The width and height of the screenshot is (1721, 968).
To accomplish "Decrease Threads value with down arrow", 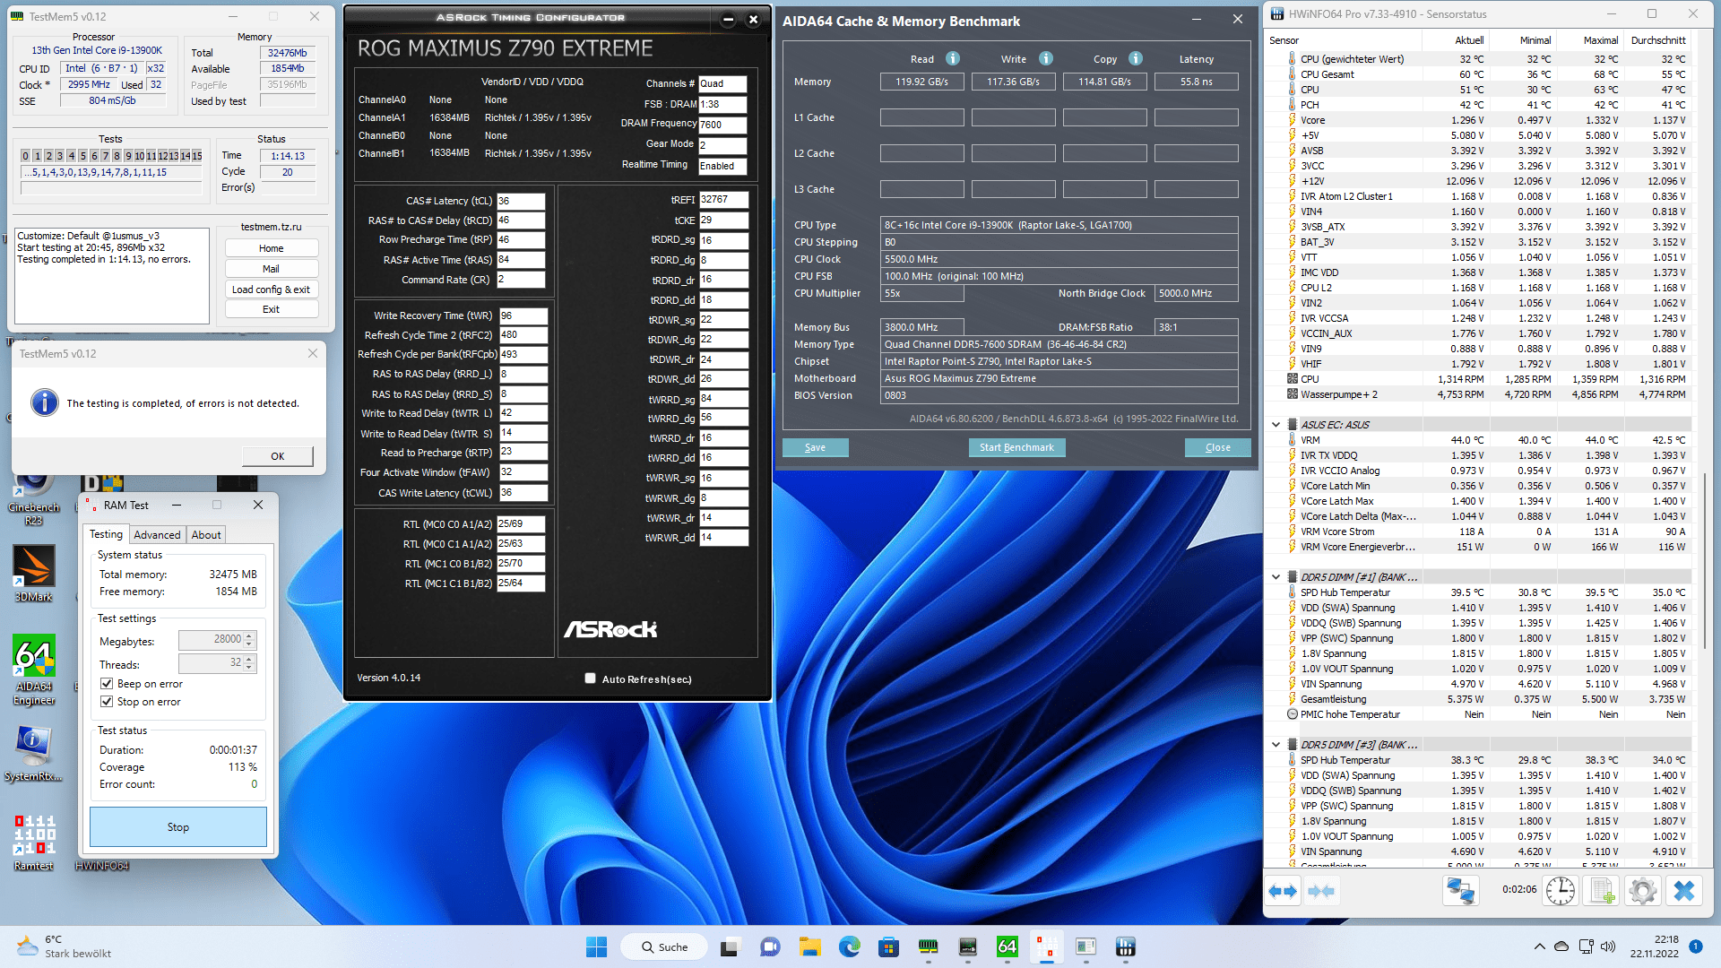I will pos(250,667).
